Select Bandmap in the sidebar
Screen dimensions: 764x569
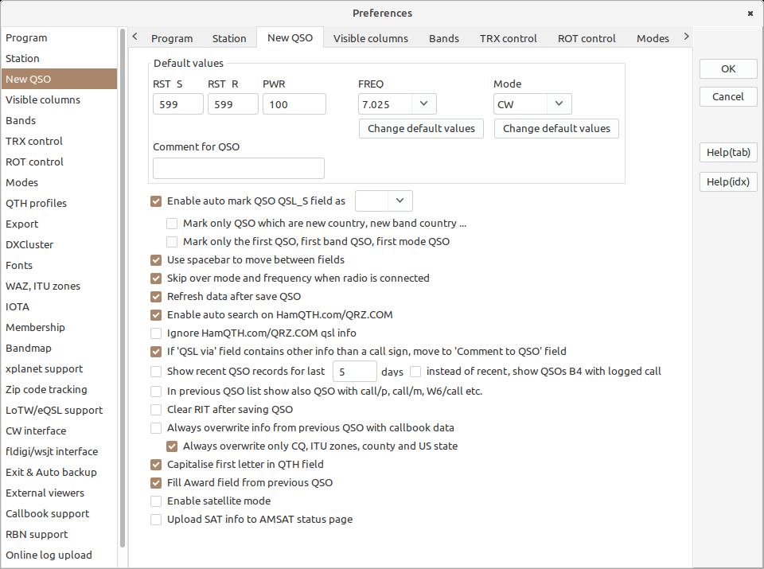pyautogui.click(x=59, y=349)
